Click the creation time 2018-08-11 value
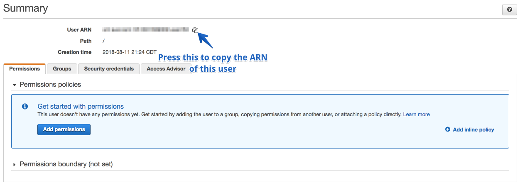 coord(129,52)
